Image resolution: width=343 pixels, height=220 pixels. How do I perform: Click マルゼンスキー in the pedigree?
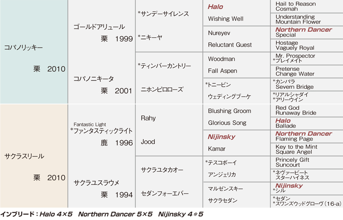click(x=225, y=189)
